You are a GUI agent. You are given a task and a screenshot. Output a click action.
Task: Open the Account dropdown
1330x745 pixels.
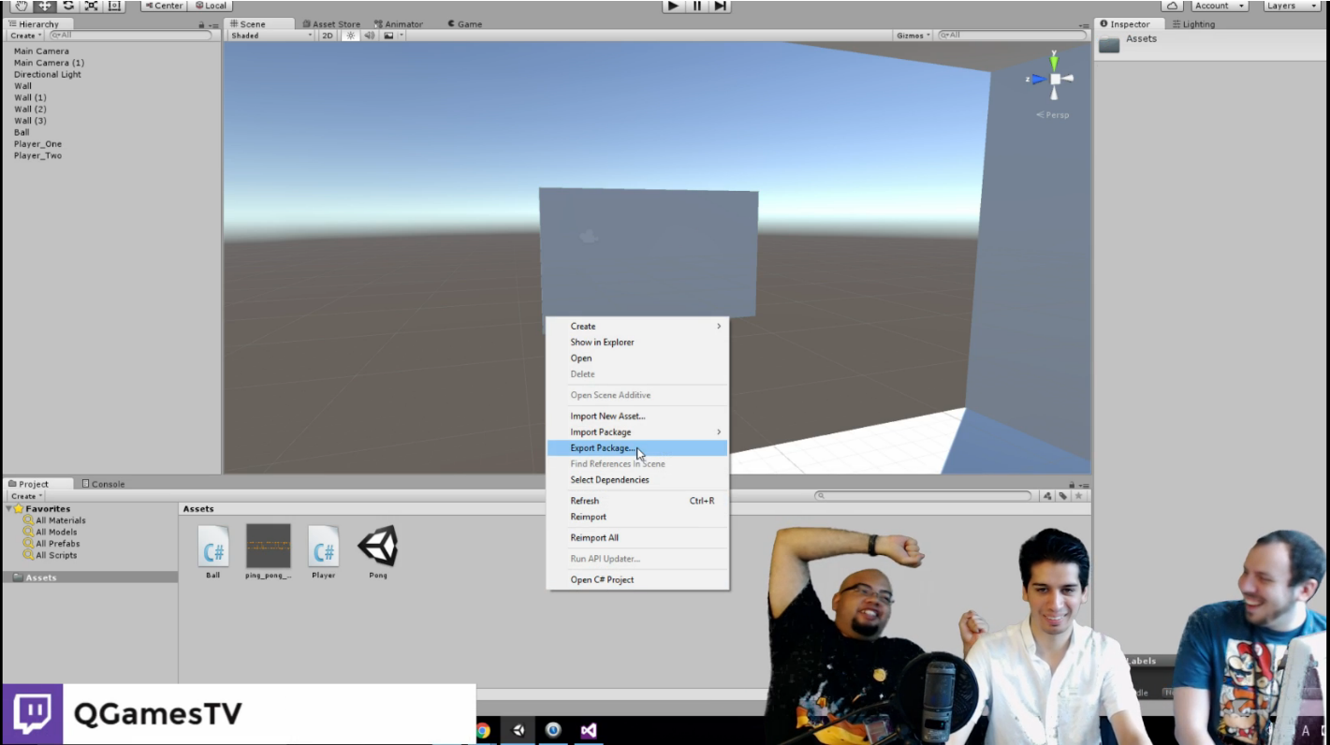coord(1219,6)
